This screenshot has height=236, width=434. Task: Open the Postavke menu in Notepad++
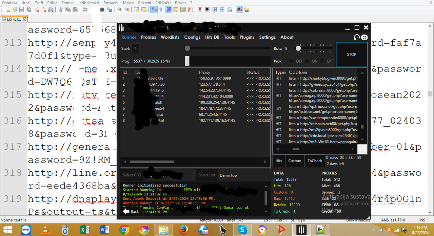point(111,3)
